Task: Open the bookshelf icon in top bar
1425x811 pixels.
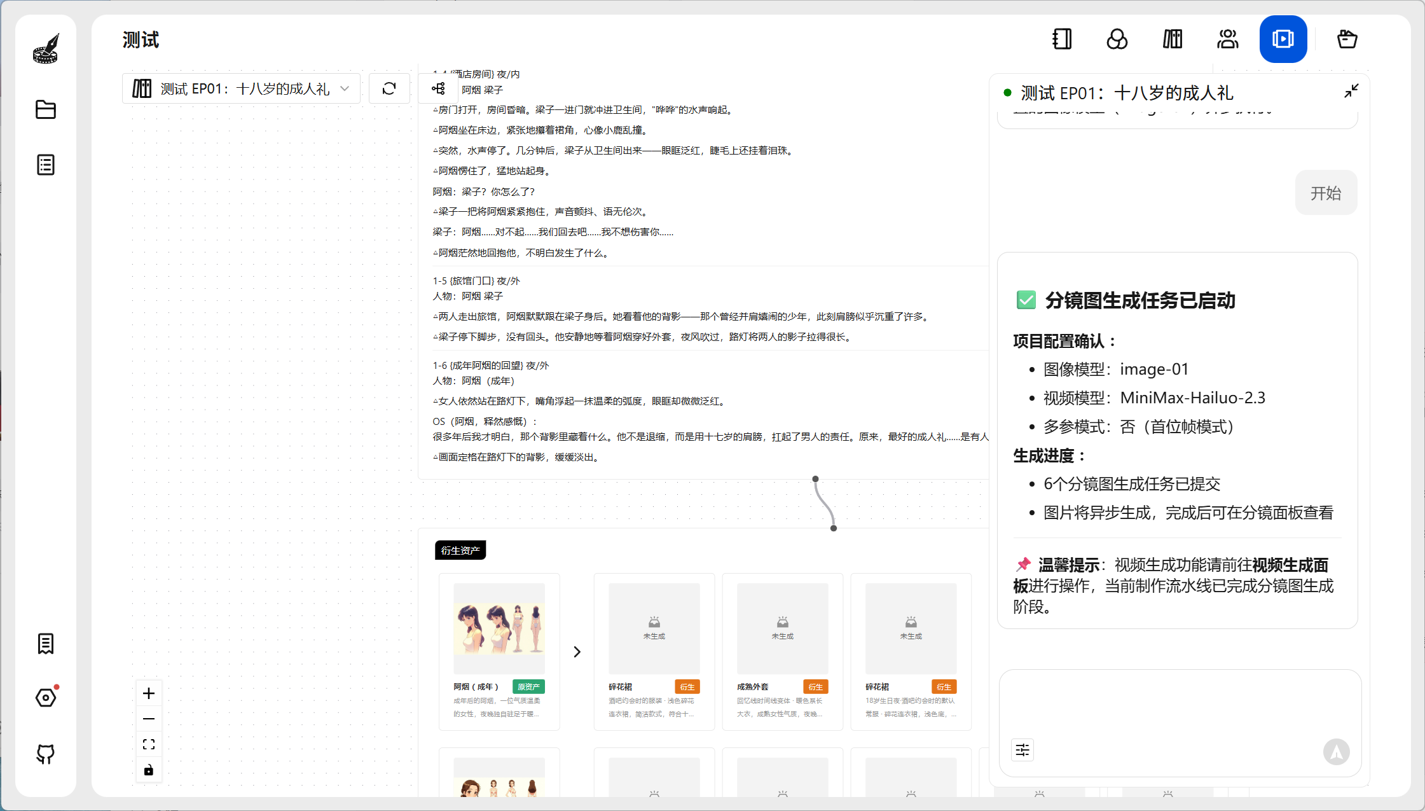Action: pyautogui.click(x=1173, y=39)
